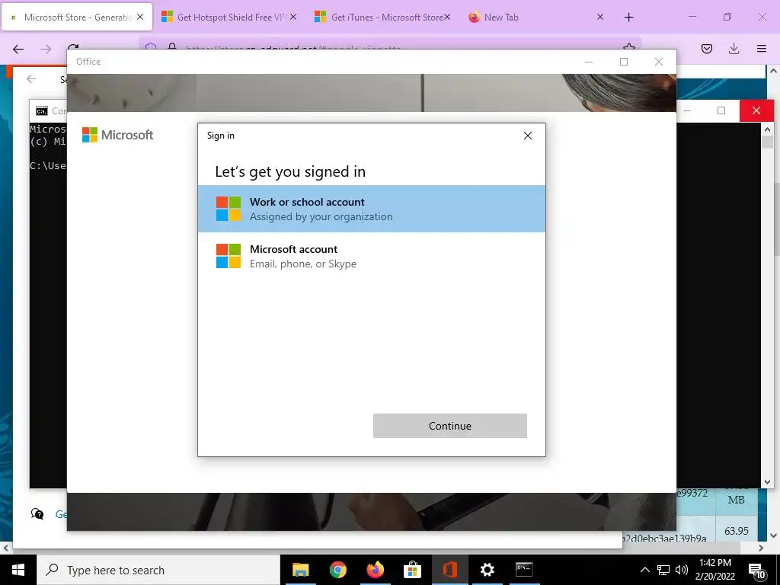The width and height of the screenshot is (780, 585).
Task: Choose the Microsoft account option
Action: pyautogui.click(x=372, y=256)
